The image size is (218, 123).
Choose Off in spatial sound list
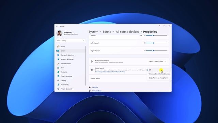coord(159,70)
